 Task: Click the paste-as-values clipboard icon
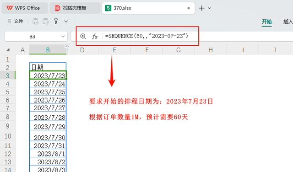point(36,21)
